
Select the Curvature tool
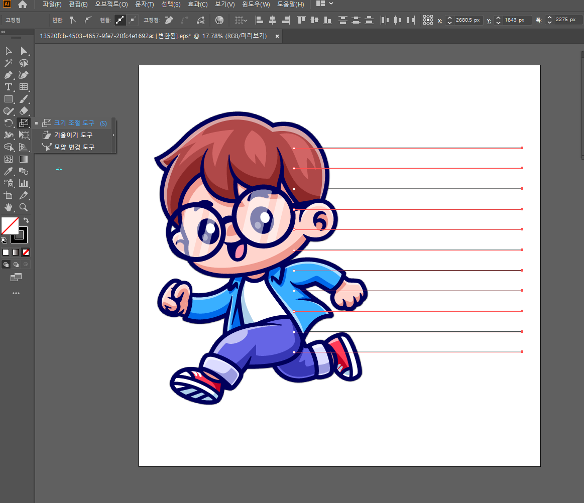click(24, 75)
